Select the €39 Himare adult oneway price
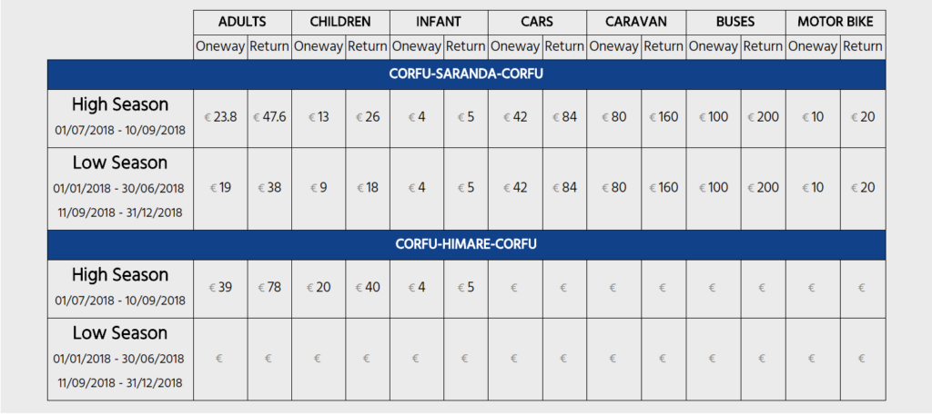This screenshot has width=932, height=415. coord(220,288)
